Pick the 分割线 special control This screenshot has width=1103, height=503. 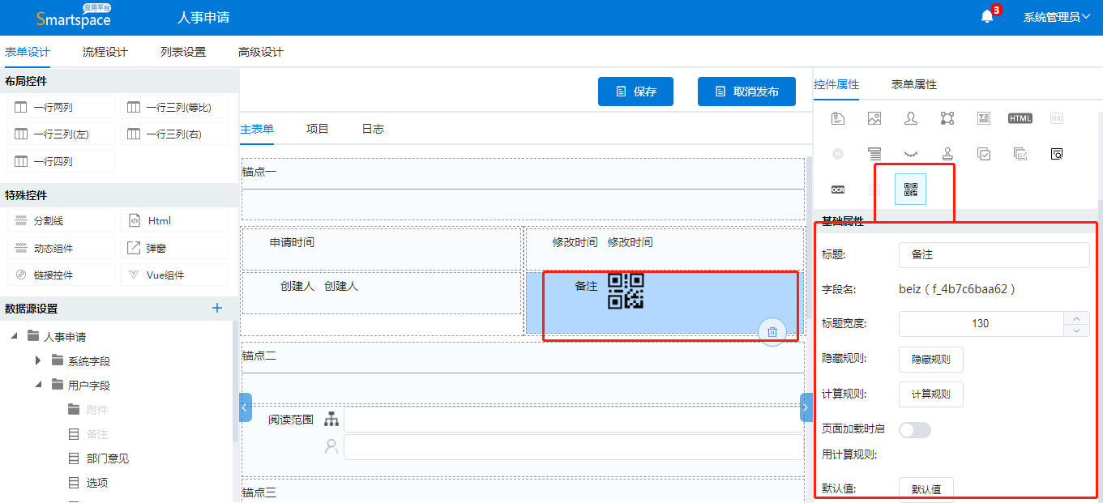(x=62, y=220)
